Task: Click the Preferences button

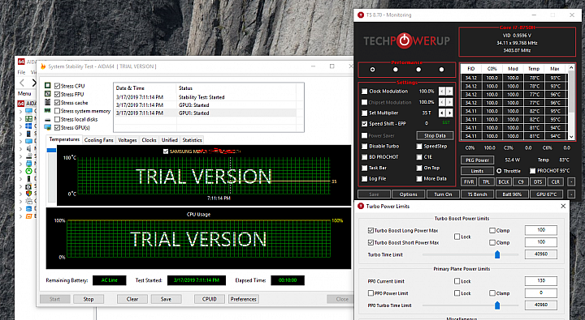Action: 243,299
